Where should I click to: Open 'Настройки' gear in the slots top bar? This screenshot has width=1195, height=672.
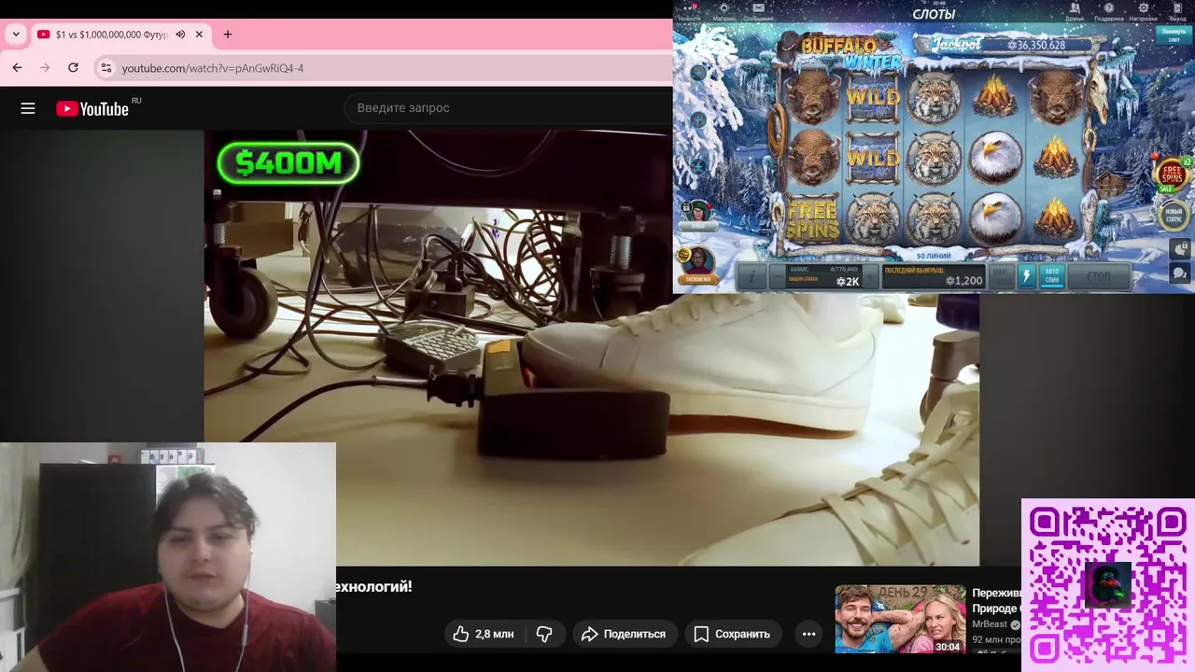point(1143,12)
